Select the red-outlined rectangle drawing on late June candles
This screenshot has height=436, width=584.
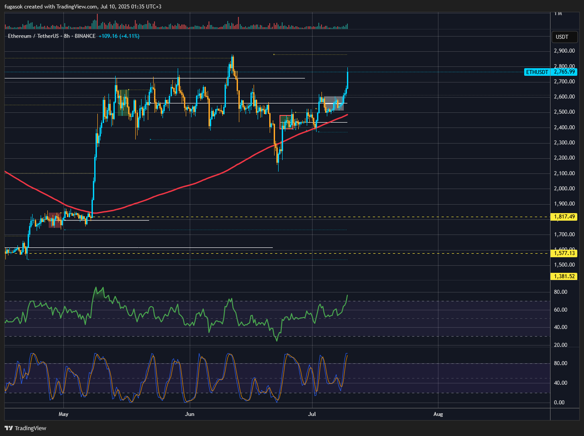(x=286, y=122)
